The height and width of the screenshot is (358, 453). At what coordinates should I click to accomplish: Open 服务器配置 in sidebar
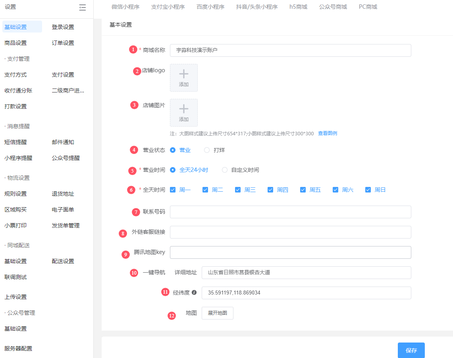18,348
